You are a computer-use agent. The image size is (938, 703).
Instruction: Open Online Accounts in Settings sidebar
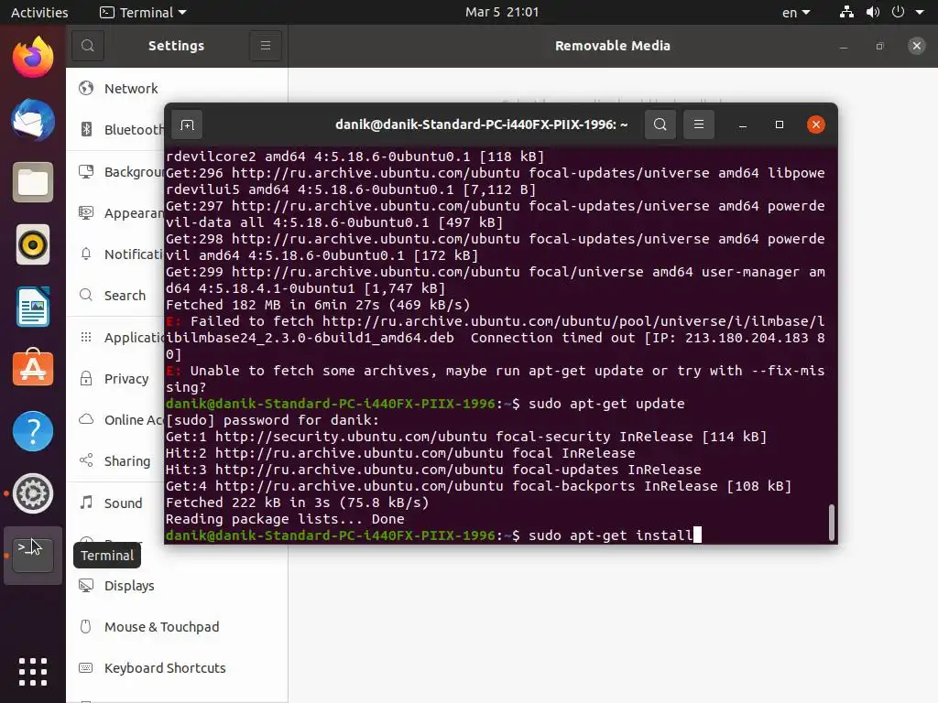point(115,419)
